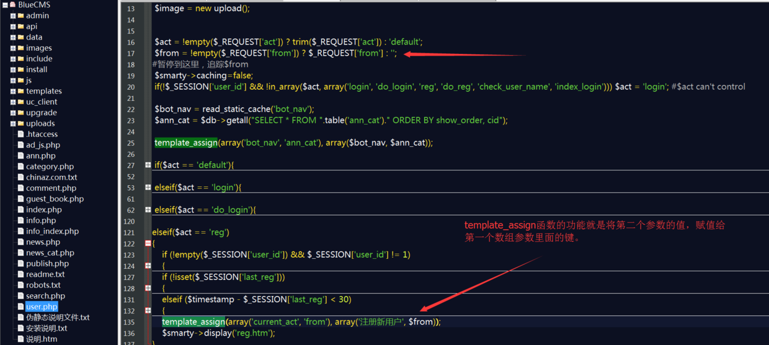Click line number 17 in gutter
Viewport: 769px width, 345px height.
tap(131, 54)
